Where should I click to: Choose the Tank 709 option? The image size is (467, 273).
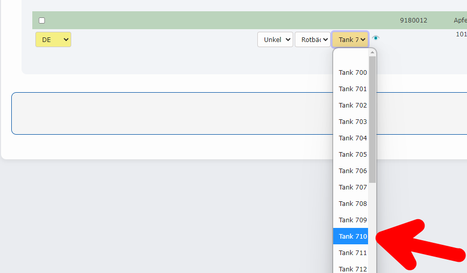tap(353, 220)
